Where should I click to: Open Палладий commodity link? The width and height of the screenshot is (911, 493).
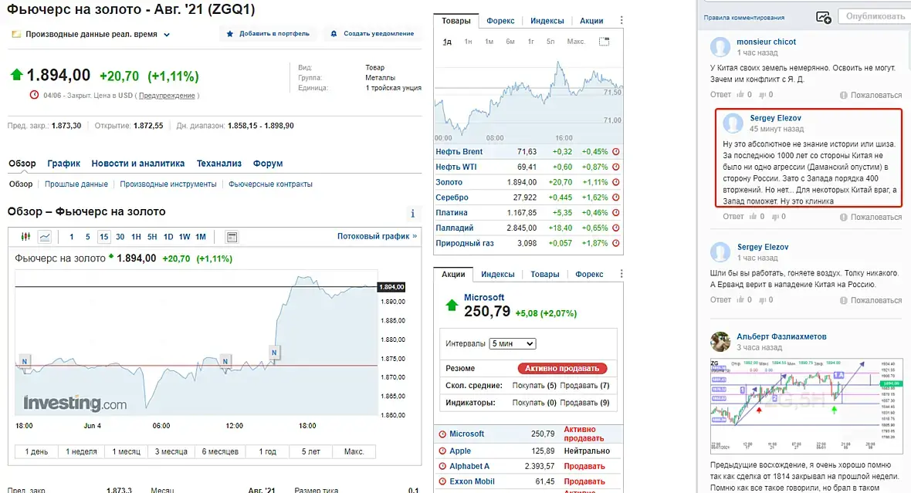(454, 228)
